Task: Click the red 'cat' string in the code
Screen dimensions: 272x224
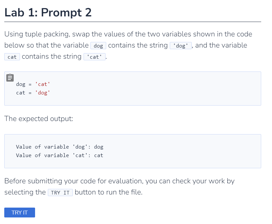Action: pyautogui.click(x=43, y=84)
